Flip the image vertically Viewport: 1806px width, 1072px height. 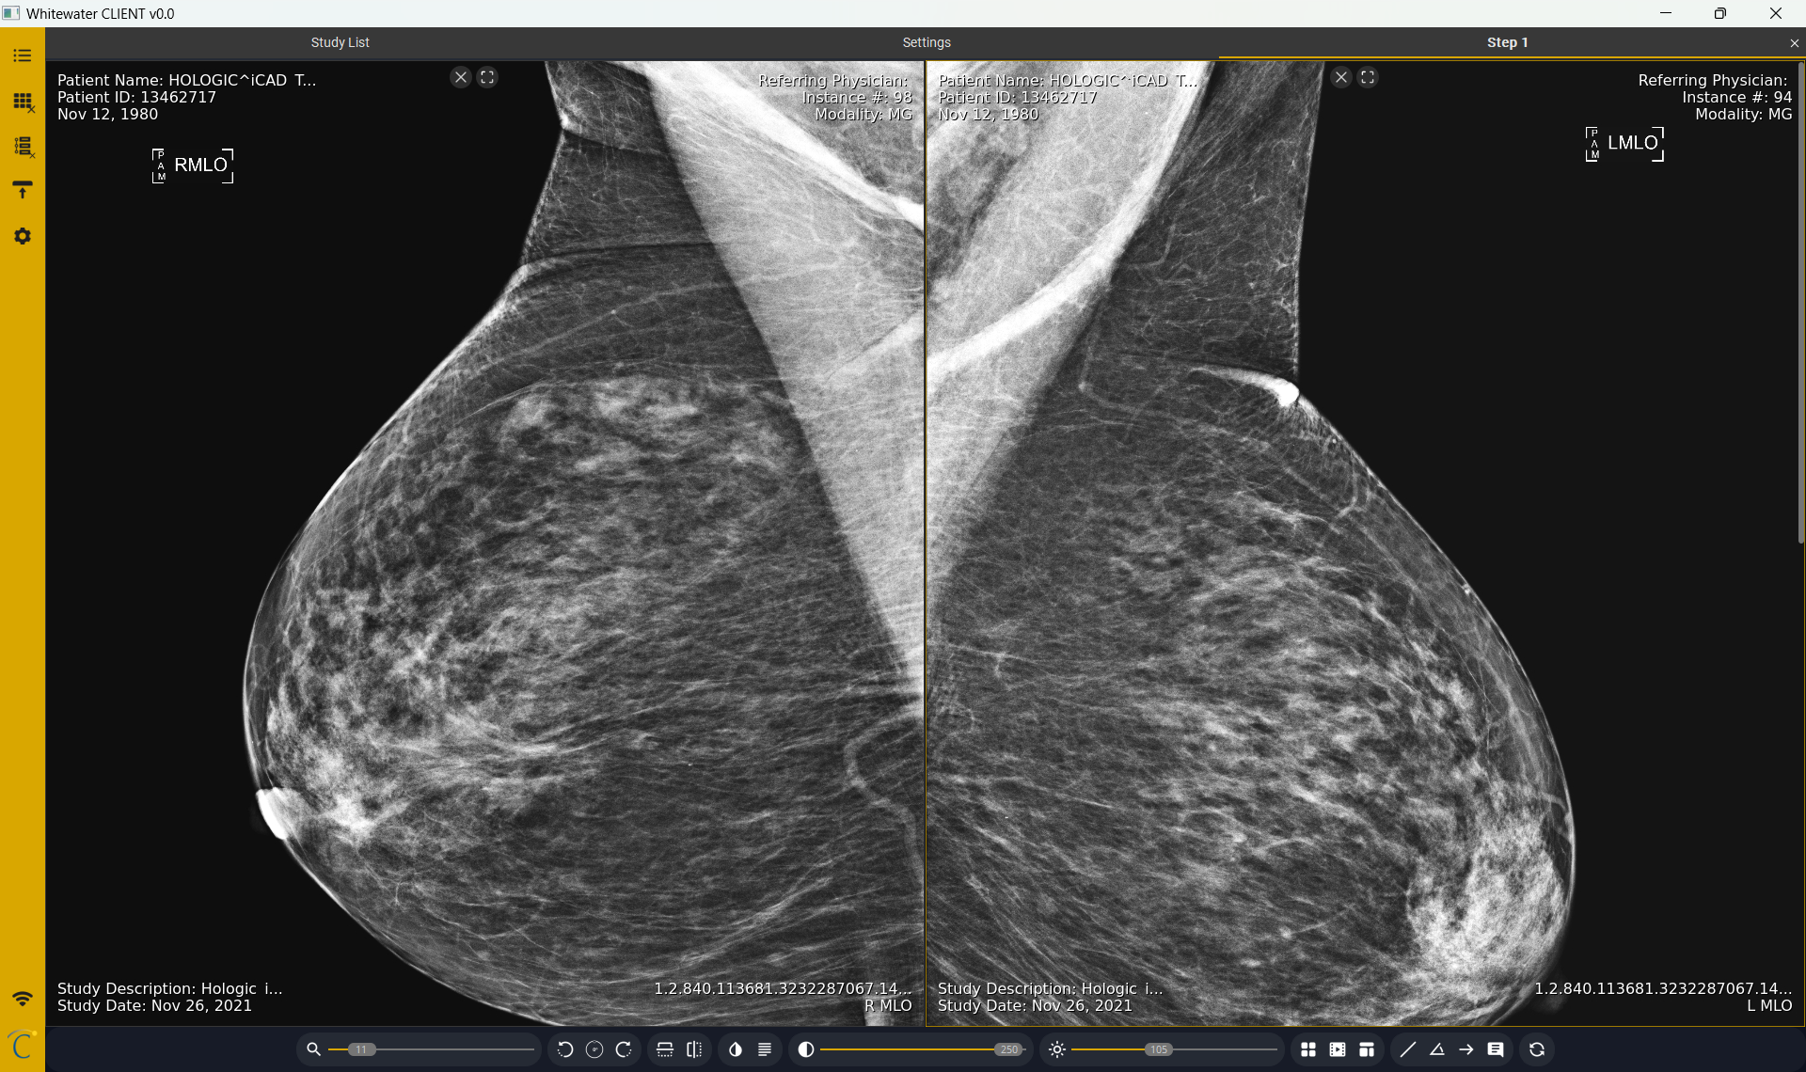[x=665, y=1049]
